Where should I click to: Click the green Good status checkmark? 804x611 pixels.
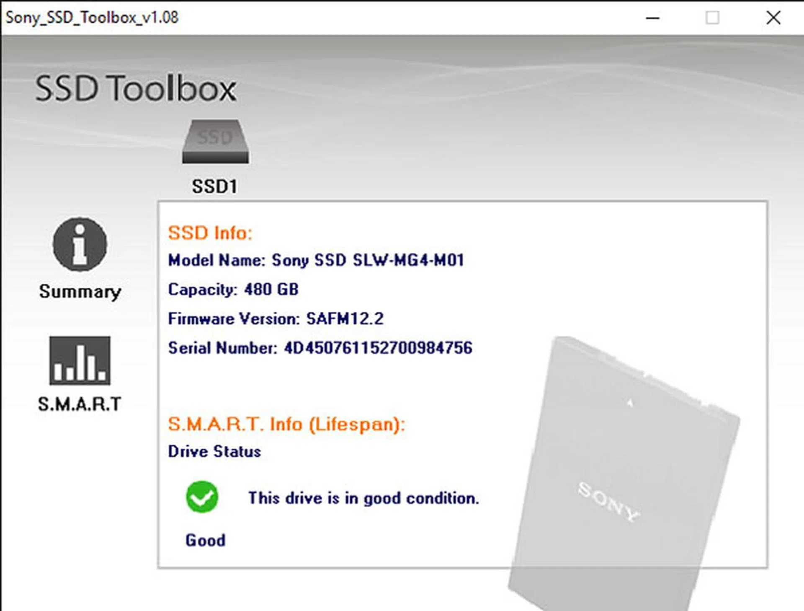click(x=202, y=497)
